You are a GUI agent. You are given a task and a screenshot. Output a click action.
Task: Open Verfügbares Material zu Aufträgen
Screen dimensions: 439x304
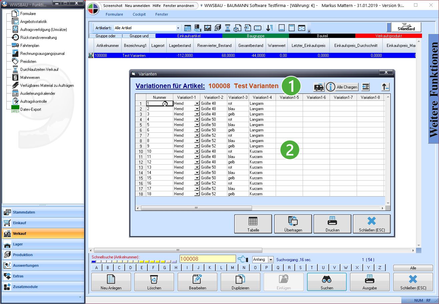pyautogui.click(x=47, y=85)
